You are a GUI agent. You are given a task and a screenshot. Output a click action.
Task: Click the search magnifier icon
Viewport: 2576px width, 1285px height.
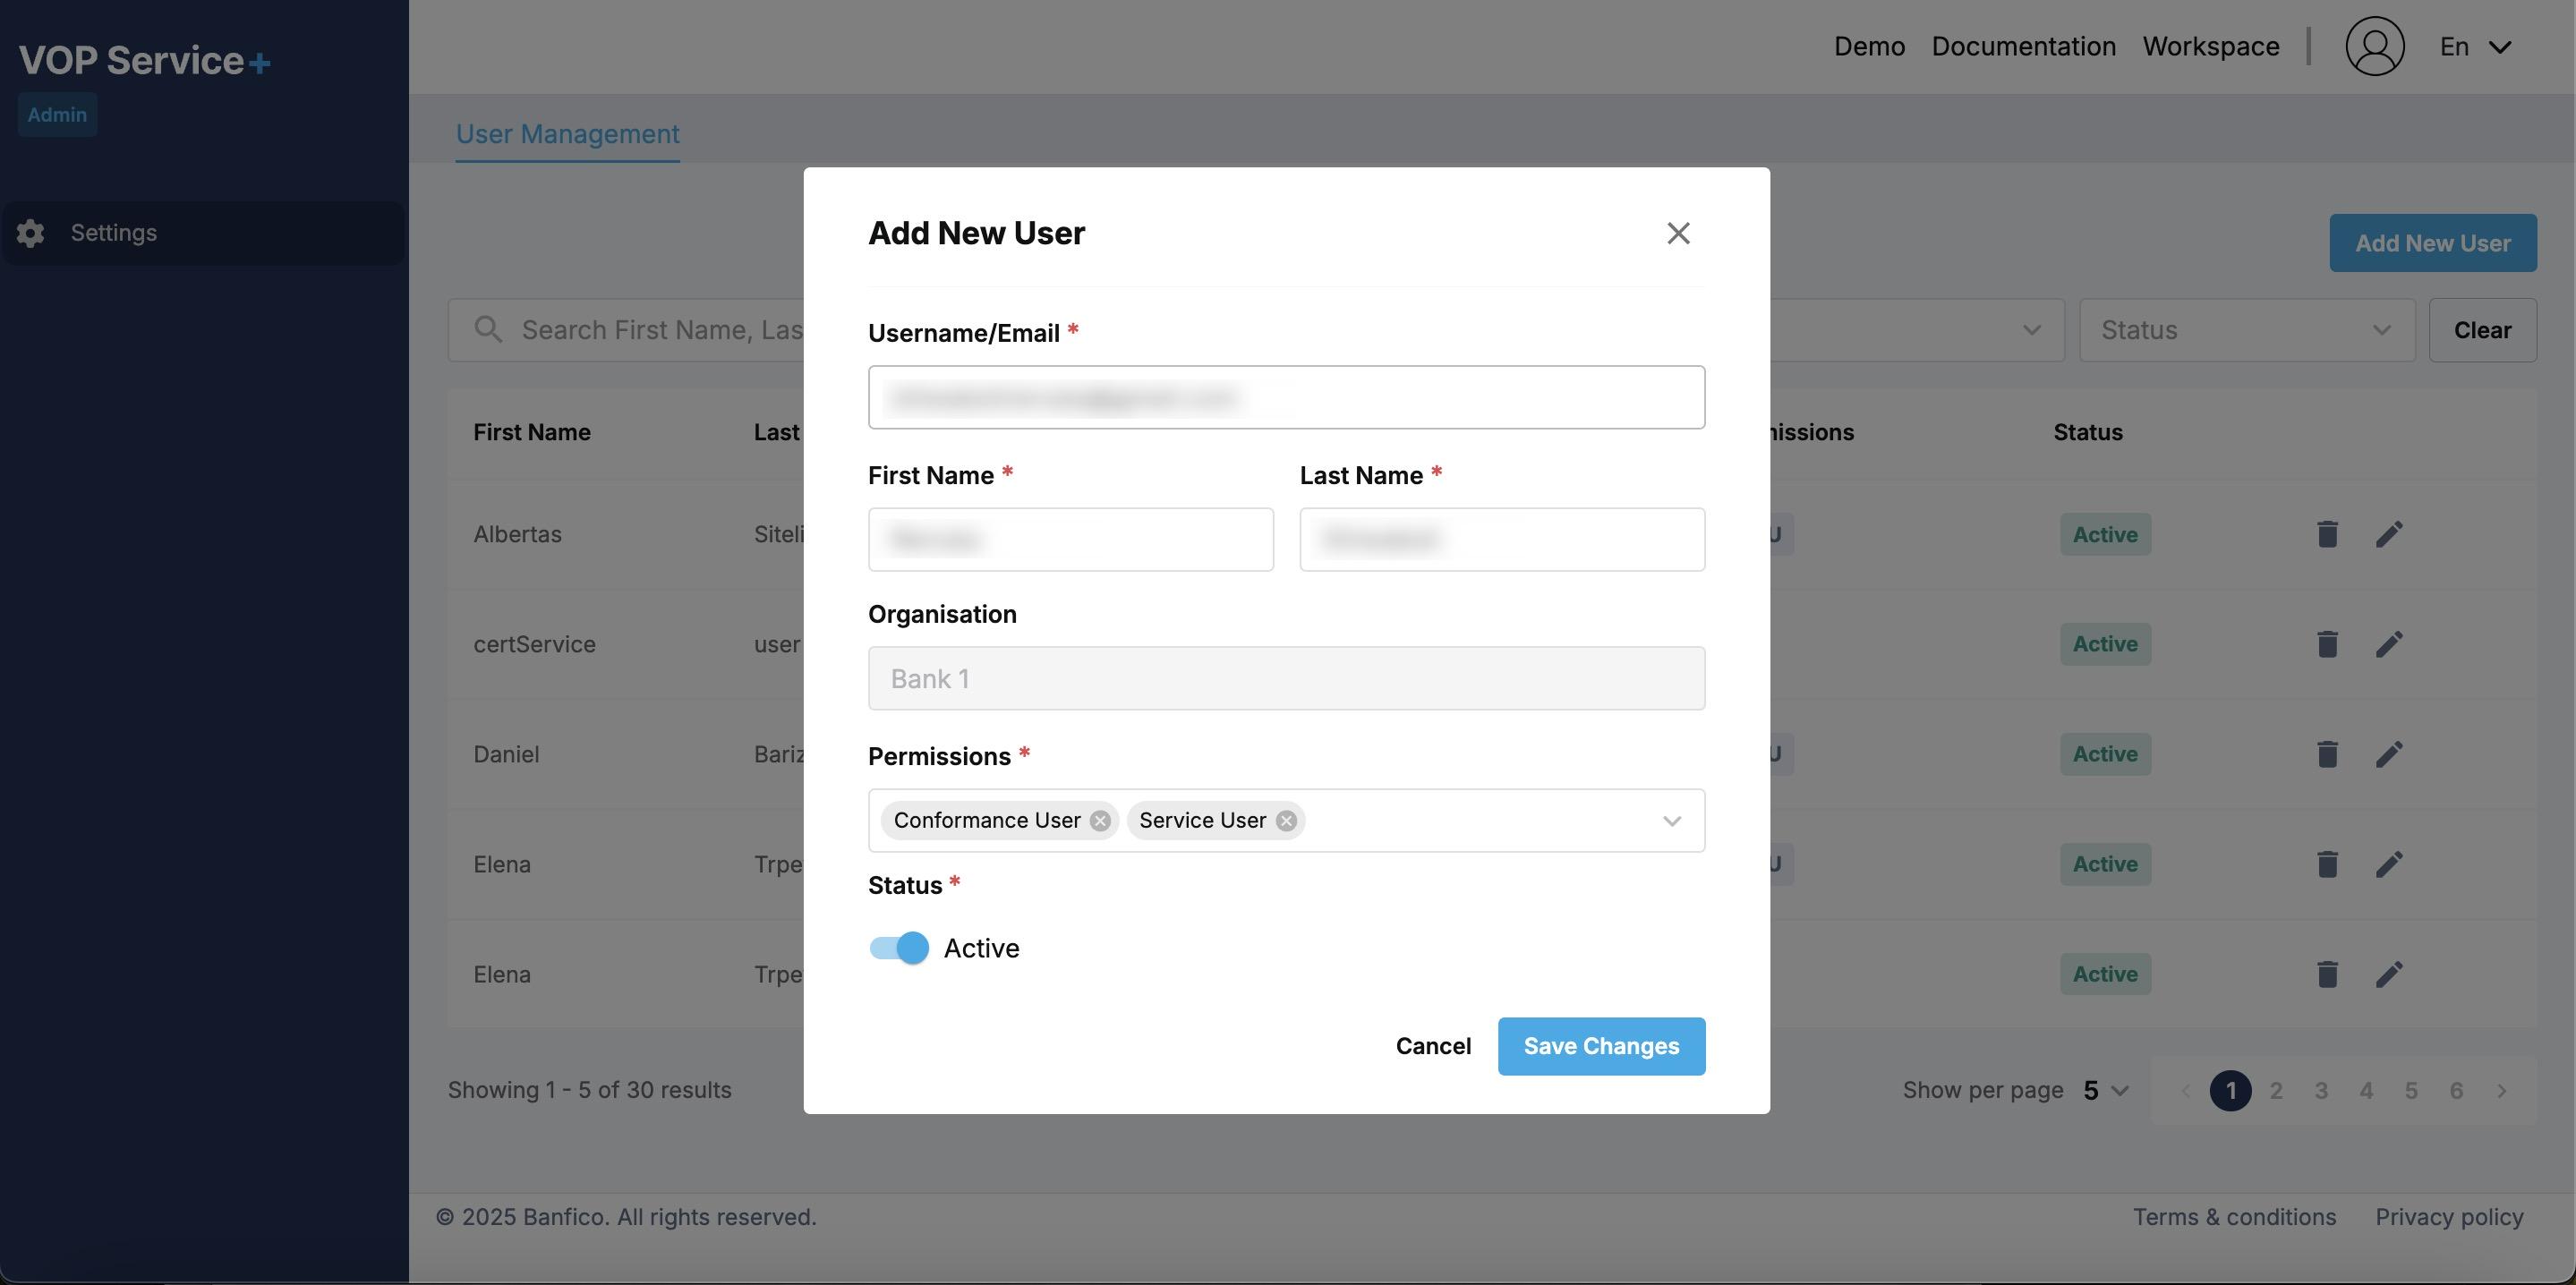[x=488, y=330]
